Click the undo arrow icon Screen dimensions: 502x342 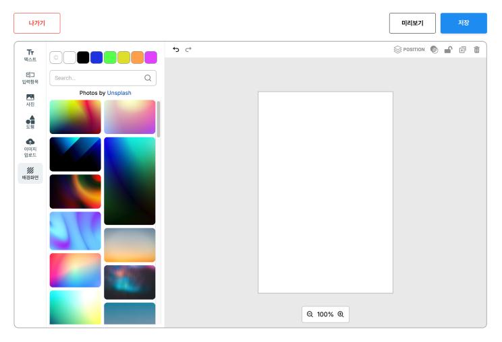(176, 49)
